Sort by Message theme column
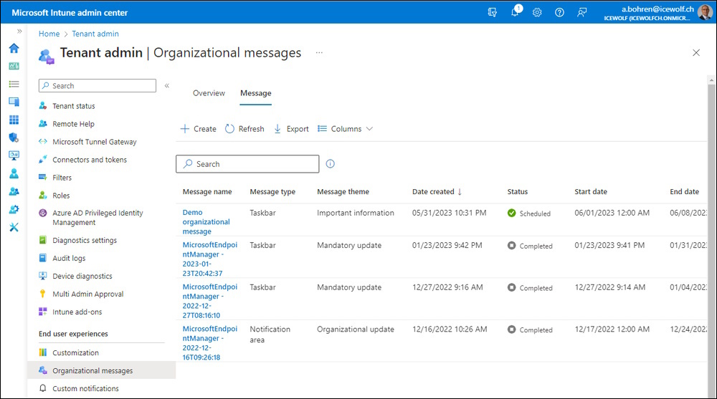 [343, 192]
